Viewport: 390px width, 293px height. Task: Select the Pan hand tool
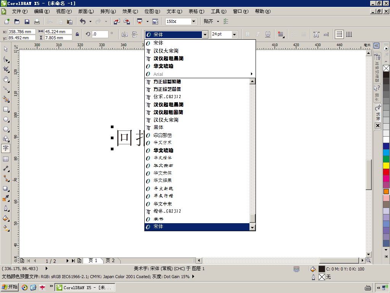coord(6,79)
